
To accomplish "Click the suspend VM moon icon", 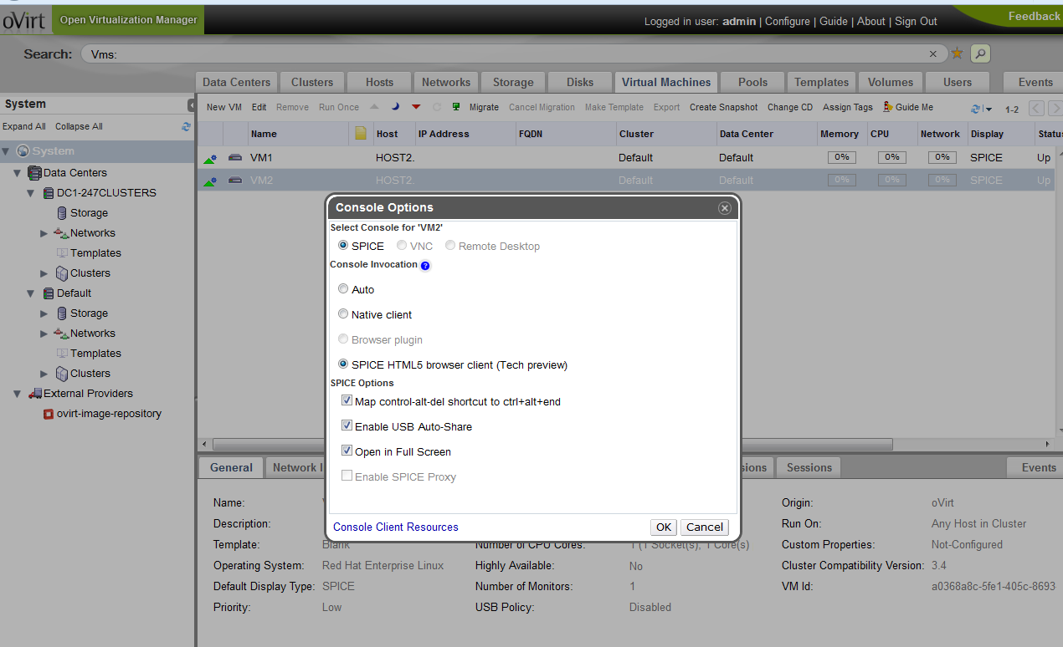I will [395, 107].
